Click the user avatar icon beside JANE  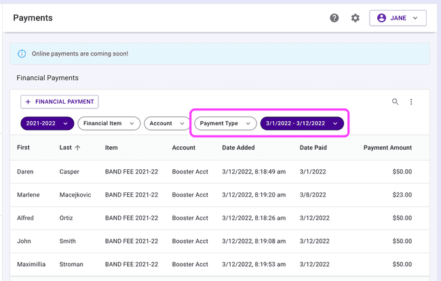[x=381, y=18]
